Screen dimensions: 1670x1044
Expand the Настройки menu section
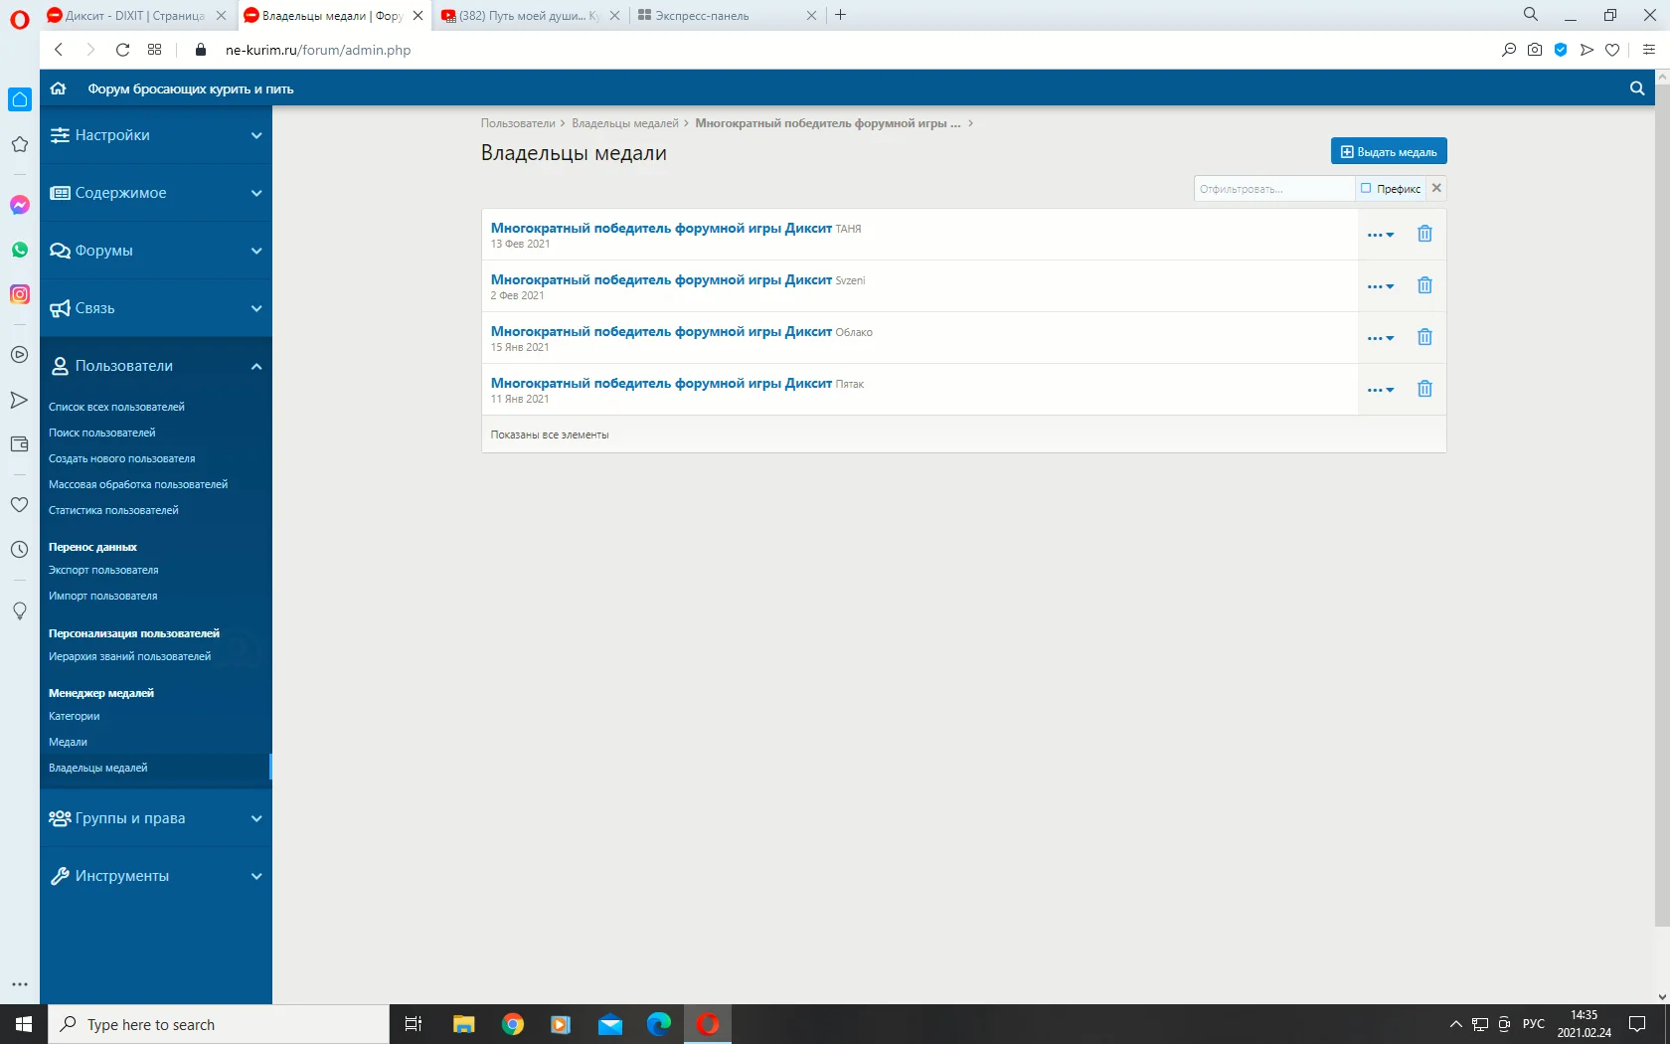156,135
